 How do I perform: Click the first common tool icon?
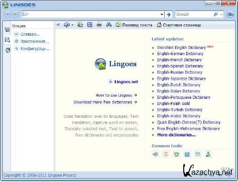pyautogui.click(x=156, y=154)
